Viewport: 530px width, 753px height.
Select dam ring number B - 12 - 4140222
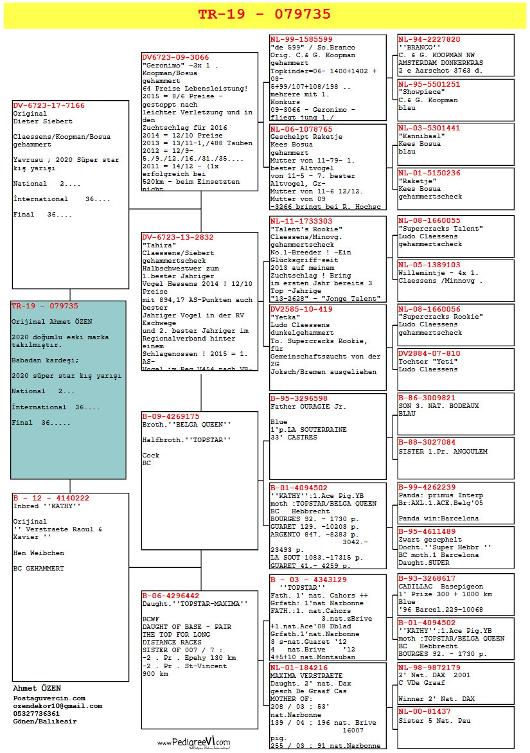pyautogui.click(x=51, y=498)
